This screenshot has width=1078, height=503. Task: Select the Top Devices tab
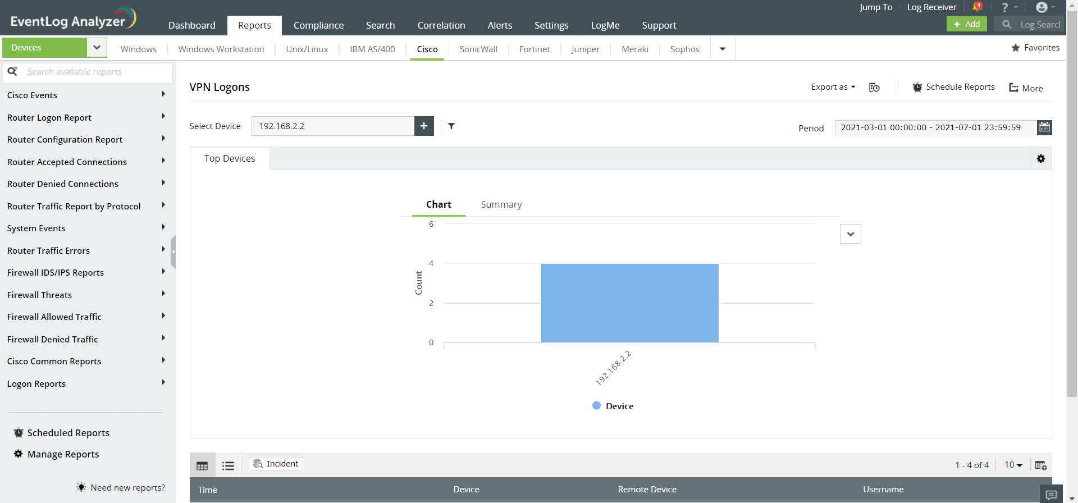230,158
